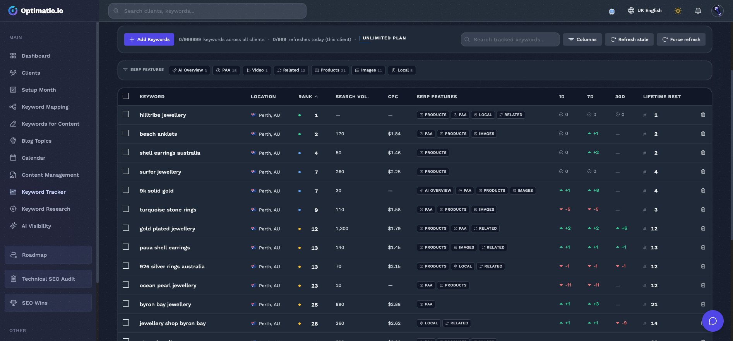
Task: Focus the Search tracked keywords field
Action: pos(510,39)
